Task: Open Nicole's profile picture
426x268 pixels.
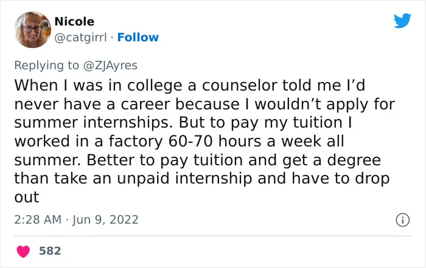Action: click(33, 30)
